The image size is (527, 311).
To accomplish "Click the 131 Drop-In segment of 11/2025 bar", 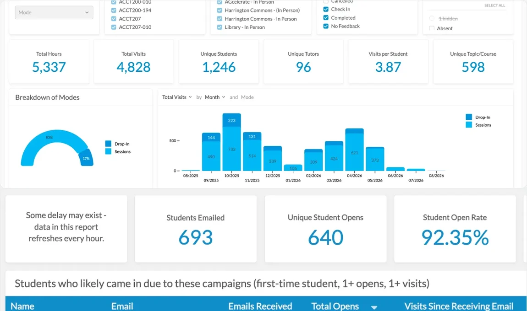I will tap(252, 136).
